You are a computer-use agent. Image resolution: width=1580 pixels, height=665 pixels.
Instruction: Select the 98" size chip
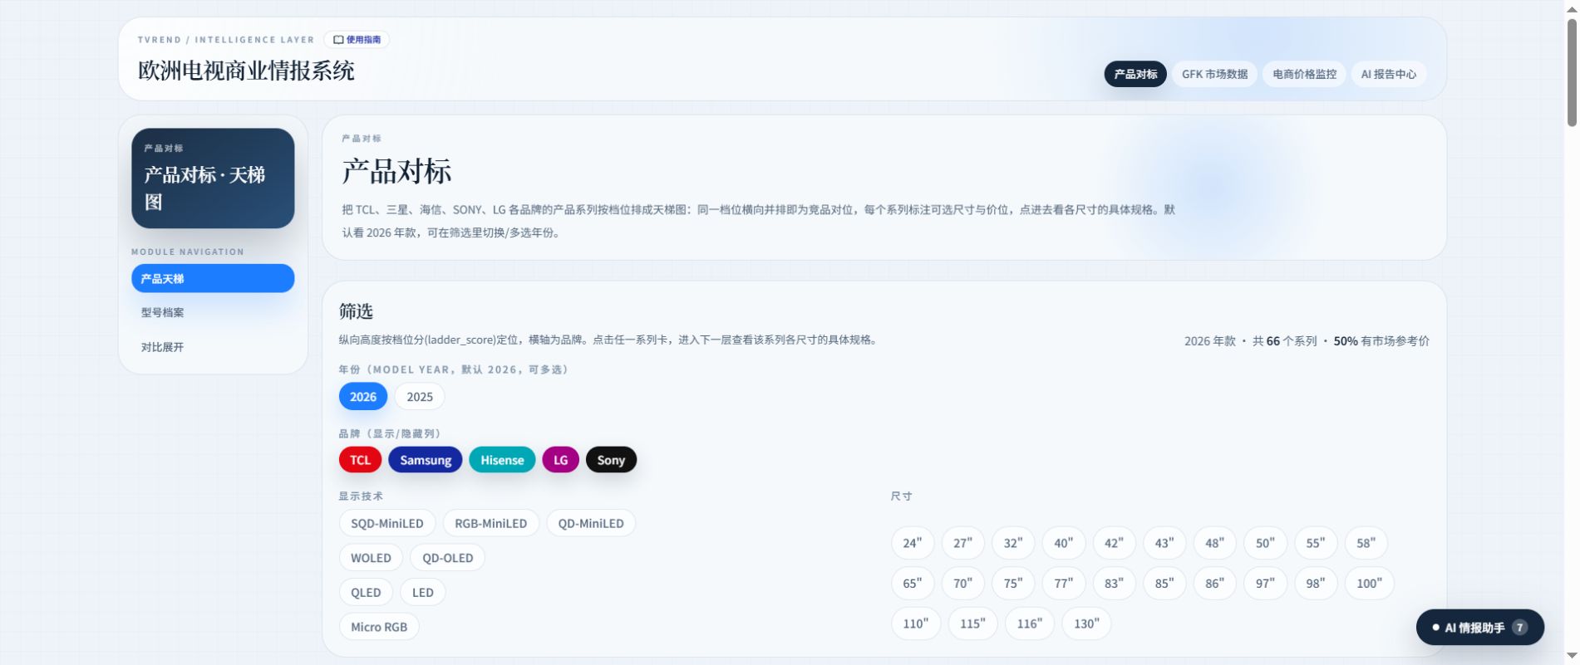tap(1316, 583)
